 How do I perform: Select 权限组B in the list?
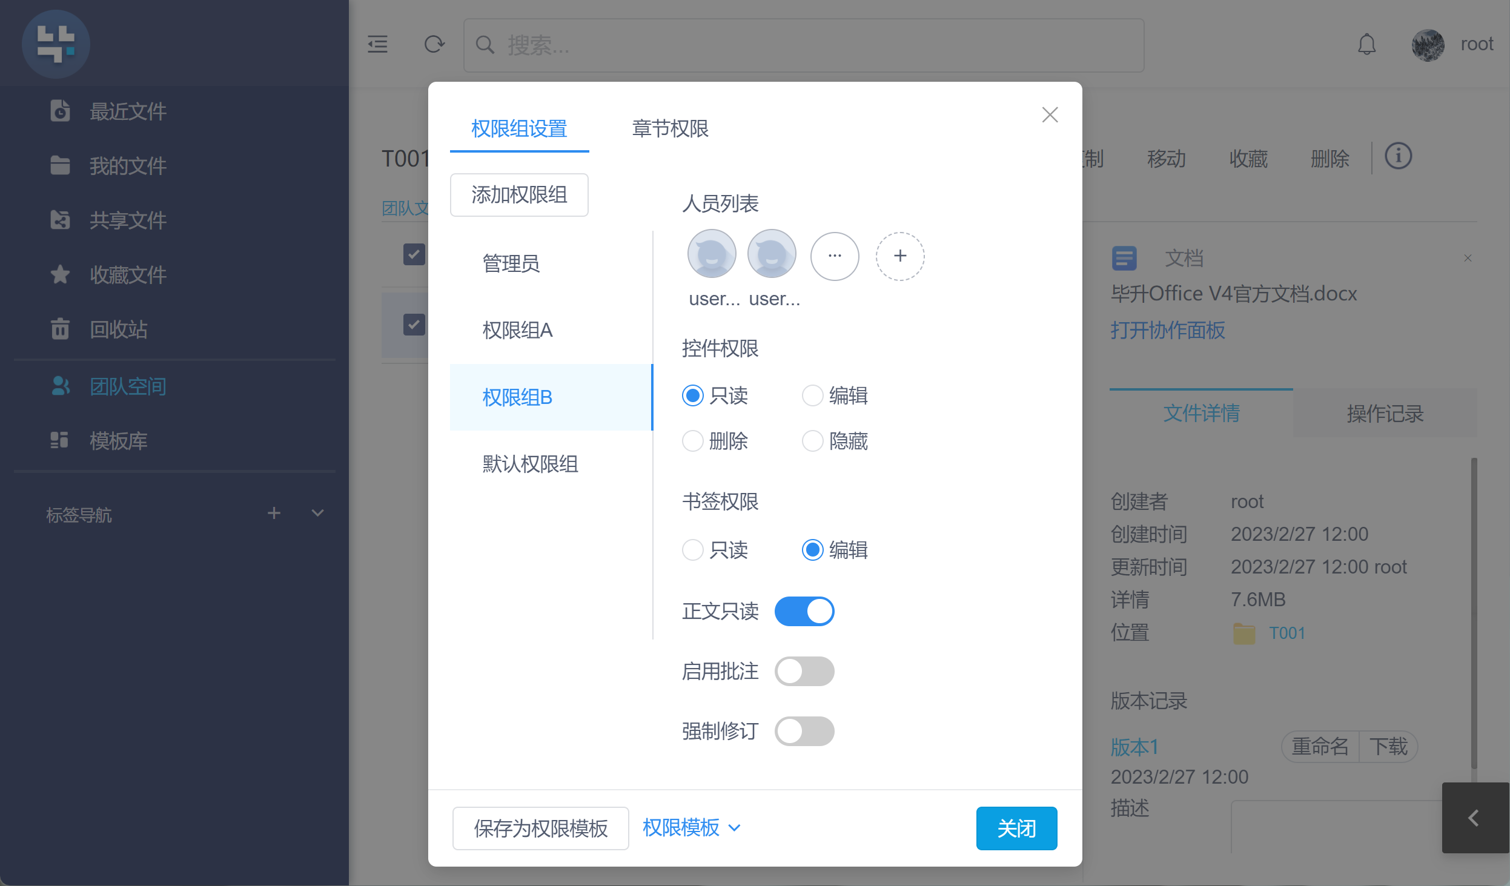(551, 397)
